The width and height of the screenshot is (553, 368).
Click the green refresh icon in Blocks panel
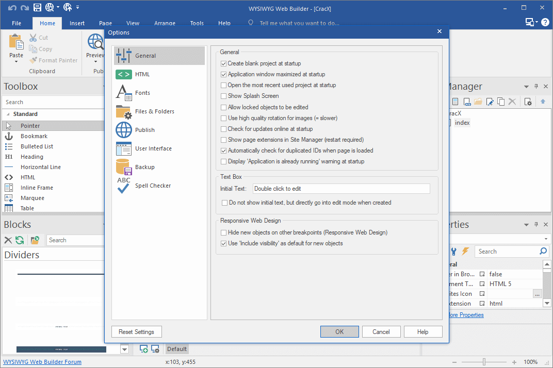coord(20,240)
